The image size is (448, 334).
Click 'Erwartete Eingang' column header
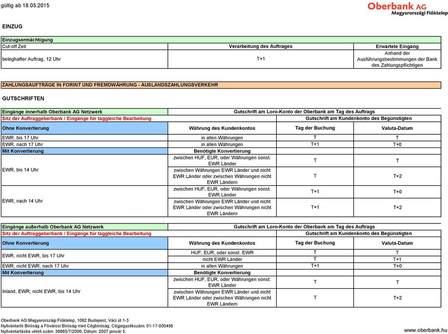pyautogui.click(x=397, y=46)
